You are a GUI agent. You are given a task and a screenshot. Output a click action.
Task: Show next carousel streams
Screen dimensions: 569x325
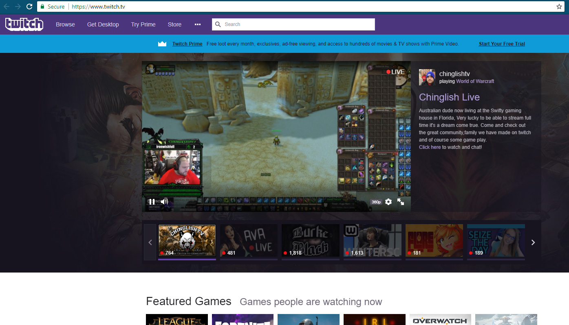533,242
